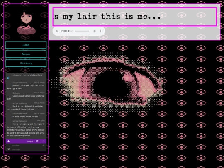Click the large pixelated eye image
The image size is (224, 168).
pyautogui.click(x=108, y=84)
